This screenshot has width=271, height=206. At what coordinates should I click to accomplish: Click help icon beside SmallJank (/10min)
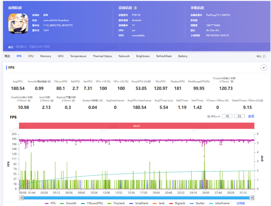coord(29,101)
